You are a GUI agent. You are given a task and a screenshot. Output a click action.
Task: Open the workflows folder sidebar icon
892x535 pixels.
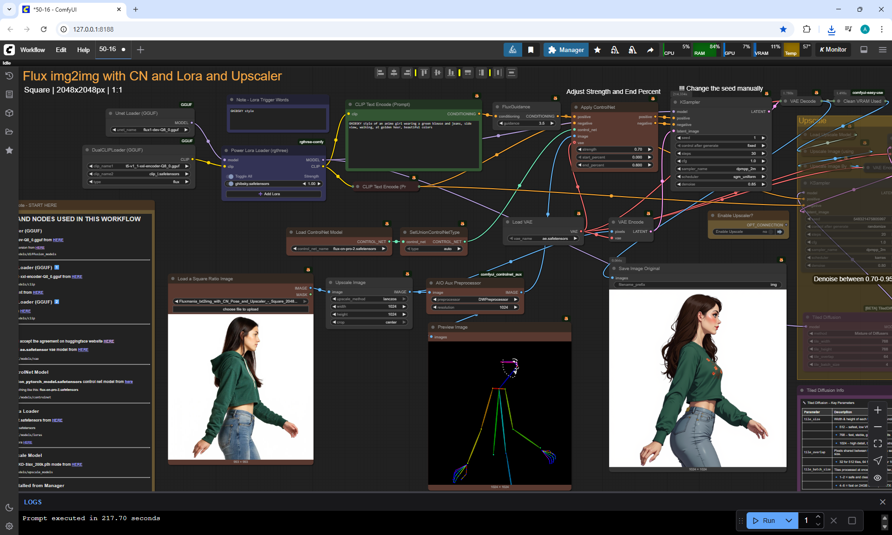(x=9, y=132)
